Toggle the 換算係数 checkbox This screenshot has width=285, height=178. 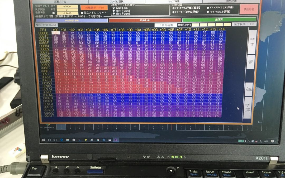tap(53, 13)
